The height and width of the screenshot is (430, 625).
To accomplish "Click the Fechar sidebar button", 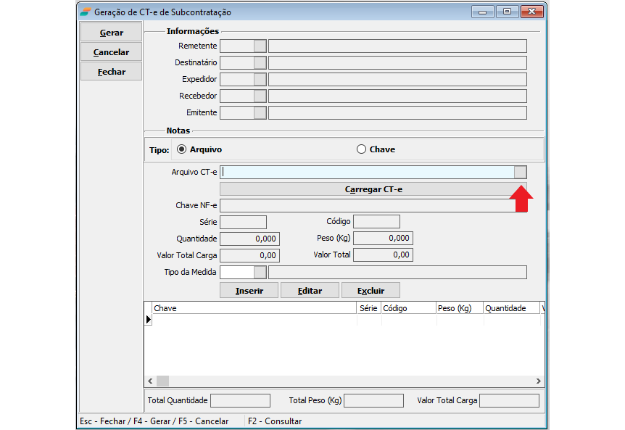I will tap(111, 72).
